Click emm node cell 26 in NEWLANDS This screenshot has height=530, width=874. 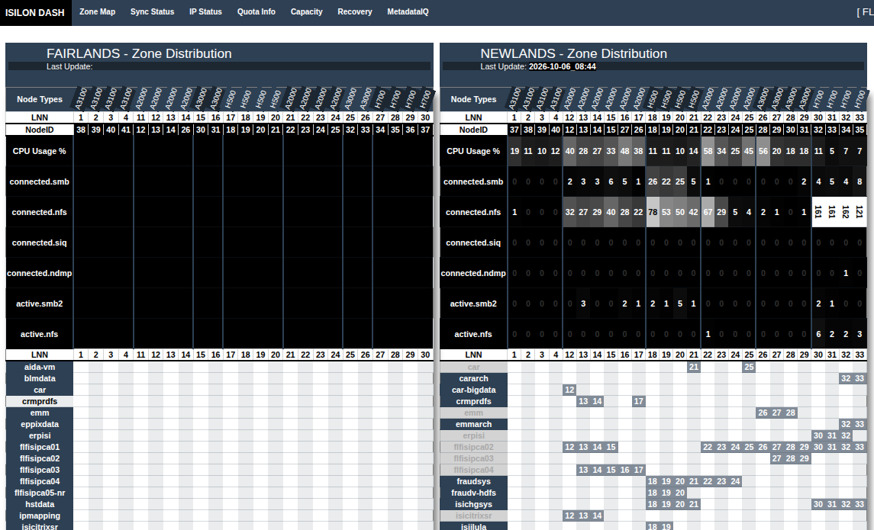763,413
